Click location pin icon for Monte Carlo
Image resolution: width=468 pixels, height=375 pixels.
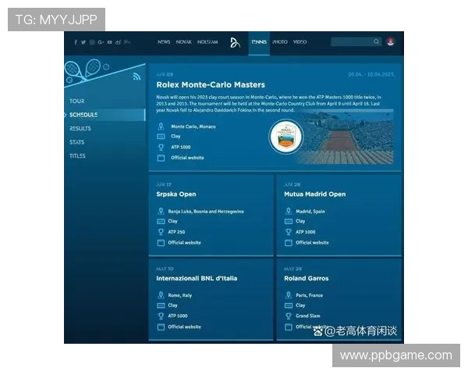pos(161,127)
